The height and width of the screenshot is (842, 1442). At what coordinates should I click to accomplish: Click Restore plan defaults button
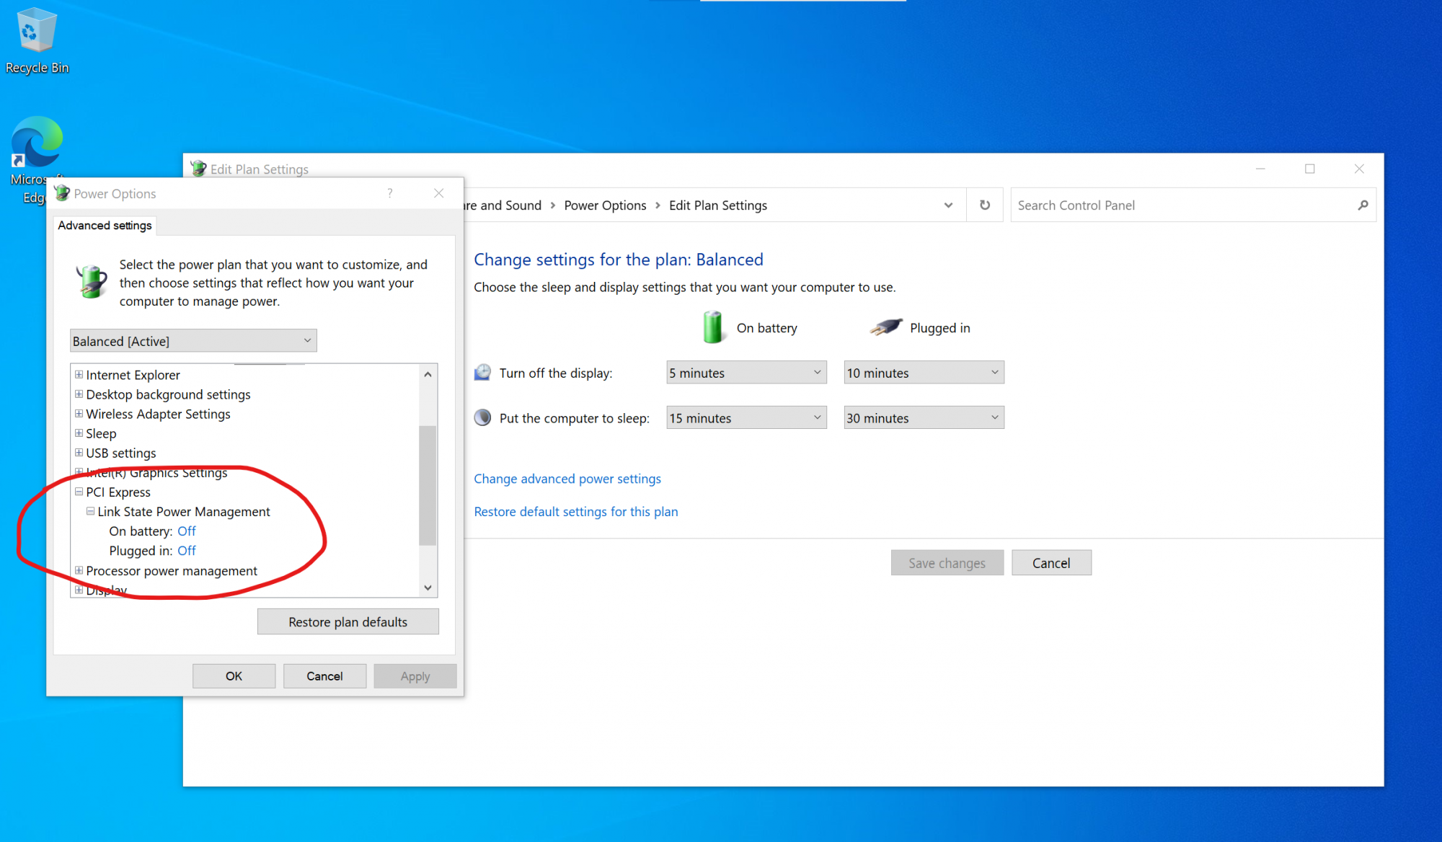click(348, 621)
